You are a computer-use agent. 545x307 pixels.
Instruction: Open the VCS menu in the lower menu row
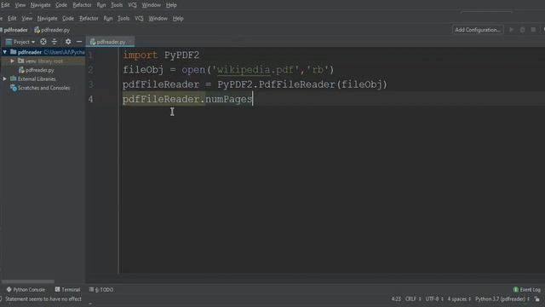click(139, 19)
